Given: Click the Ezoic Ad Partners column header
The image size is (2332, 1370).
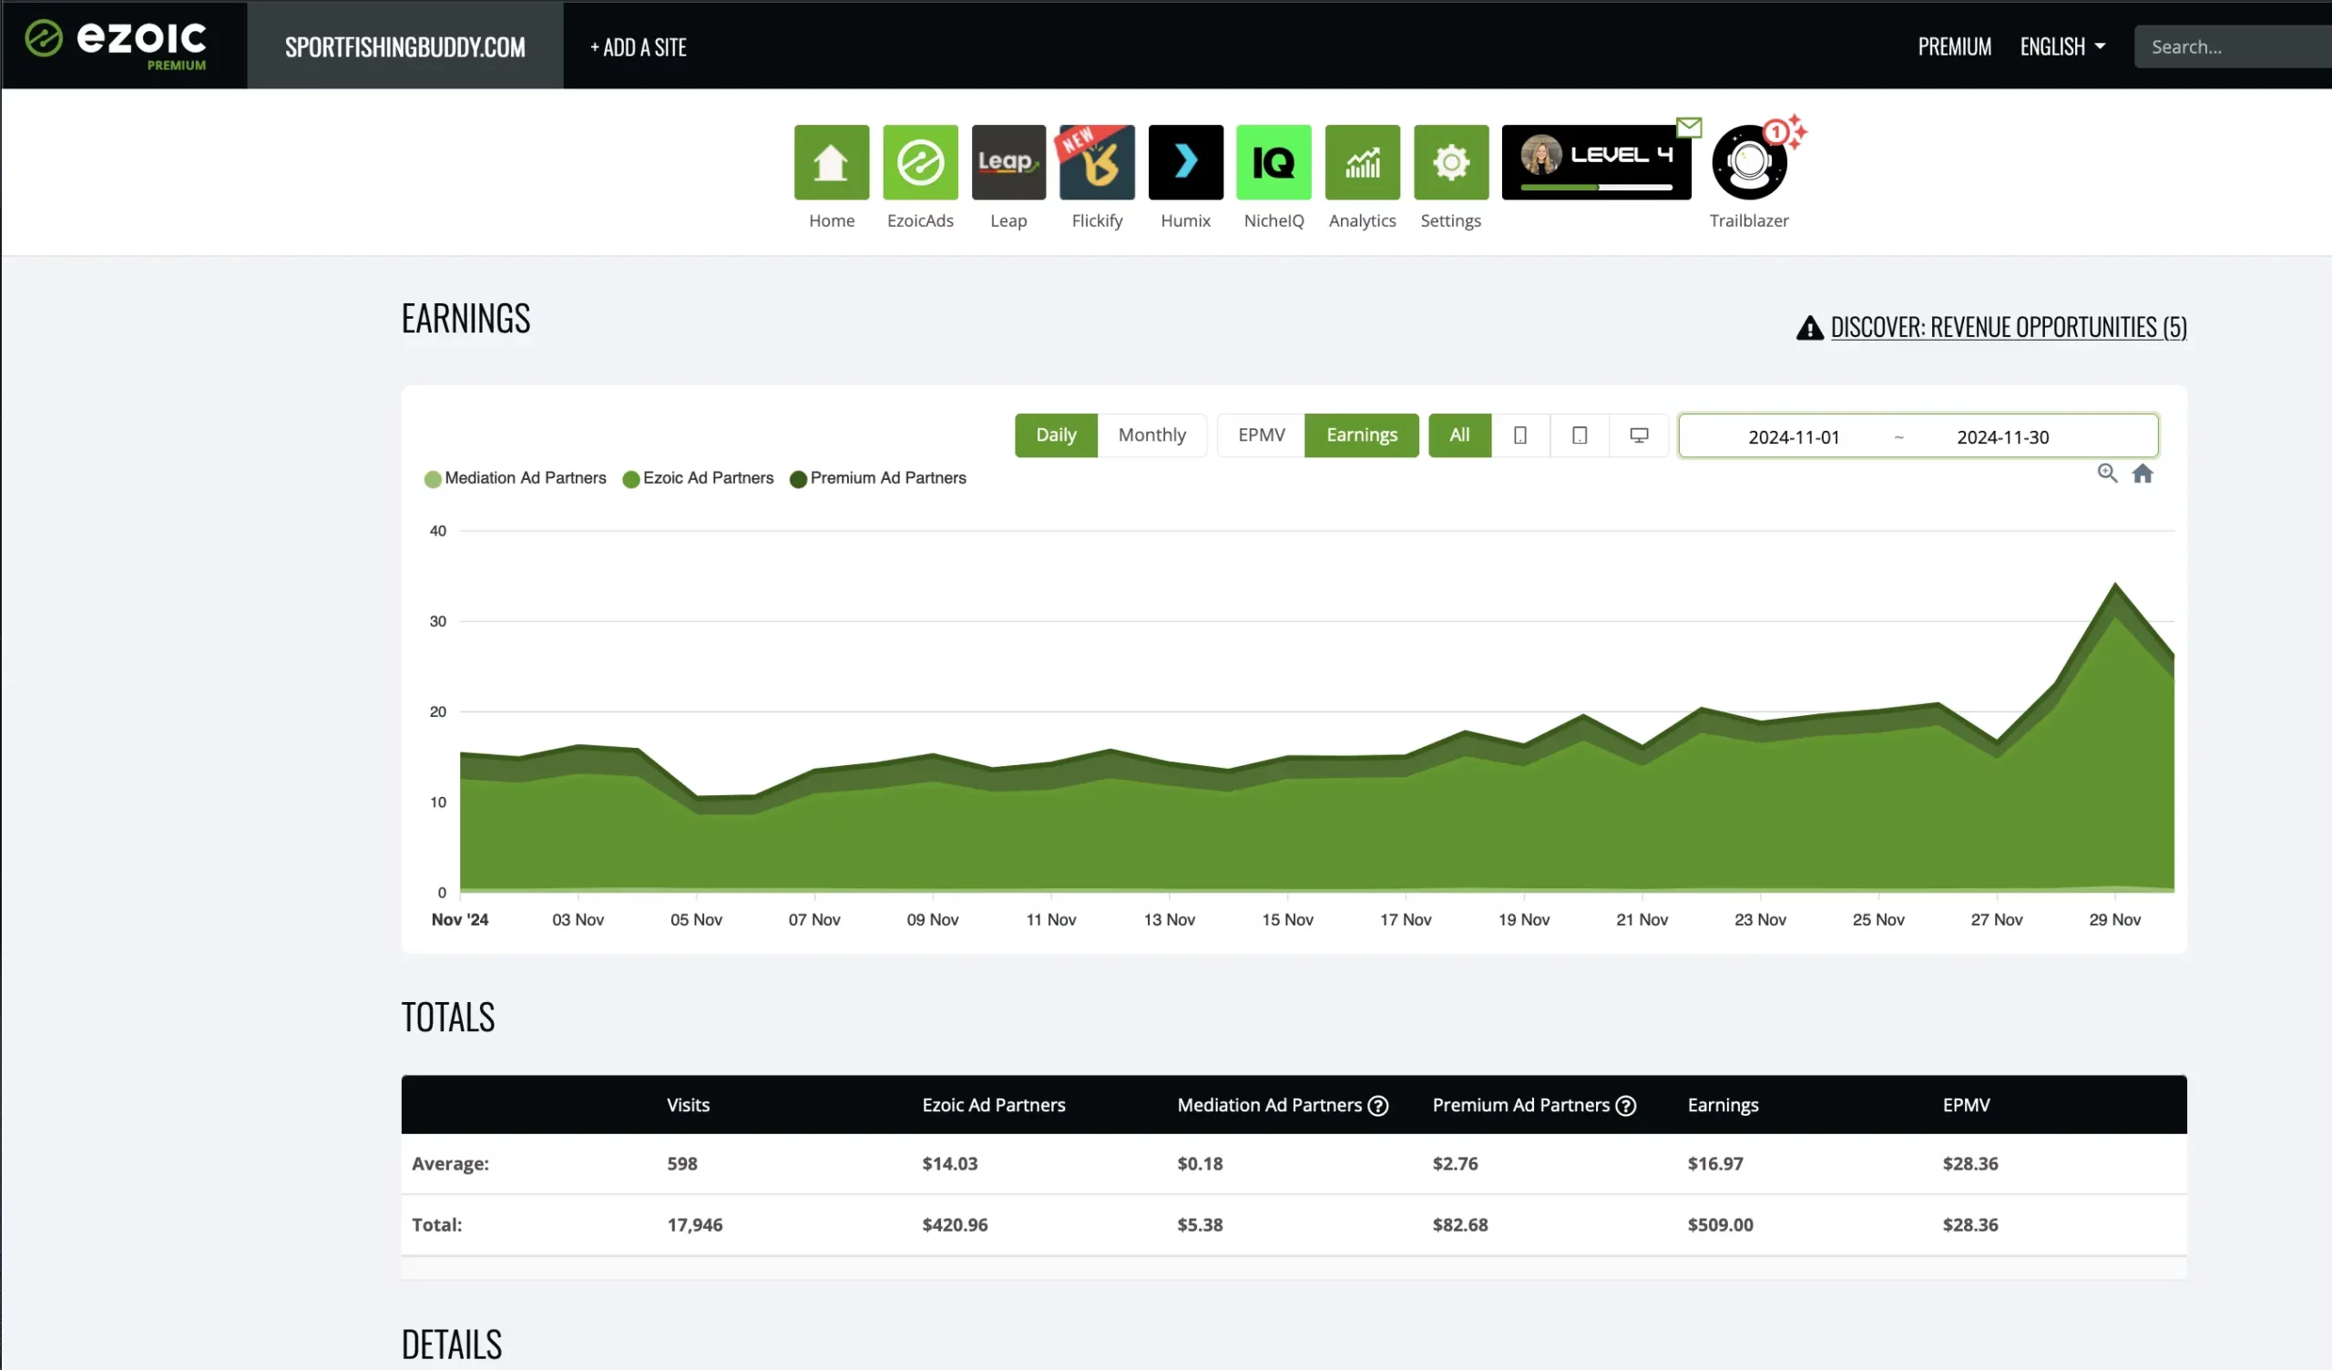Looking at the screenshot, I should coord(993,1105).
